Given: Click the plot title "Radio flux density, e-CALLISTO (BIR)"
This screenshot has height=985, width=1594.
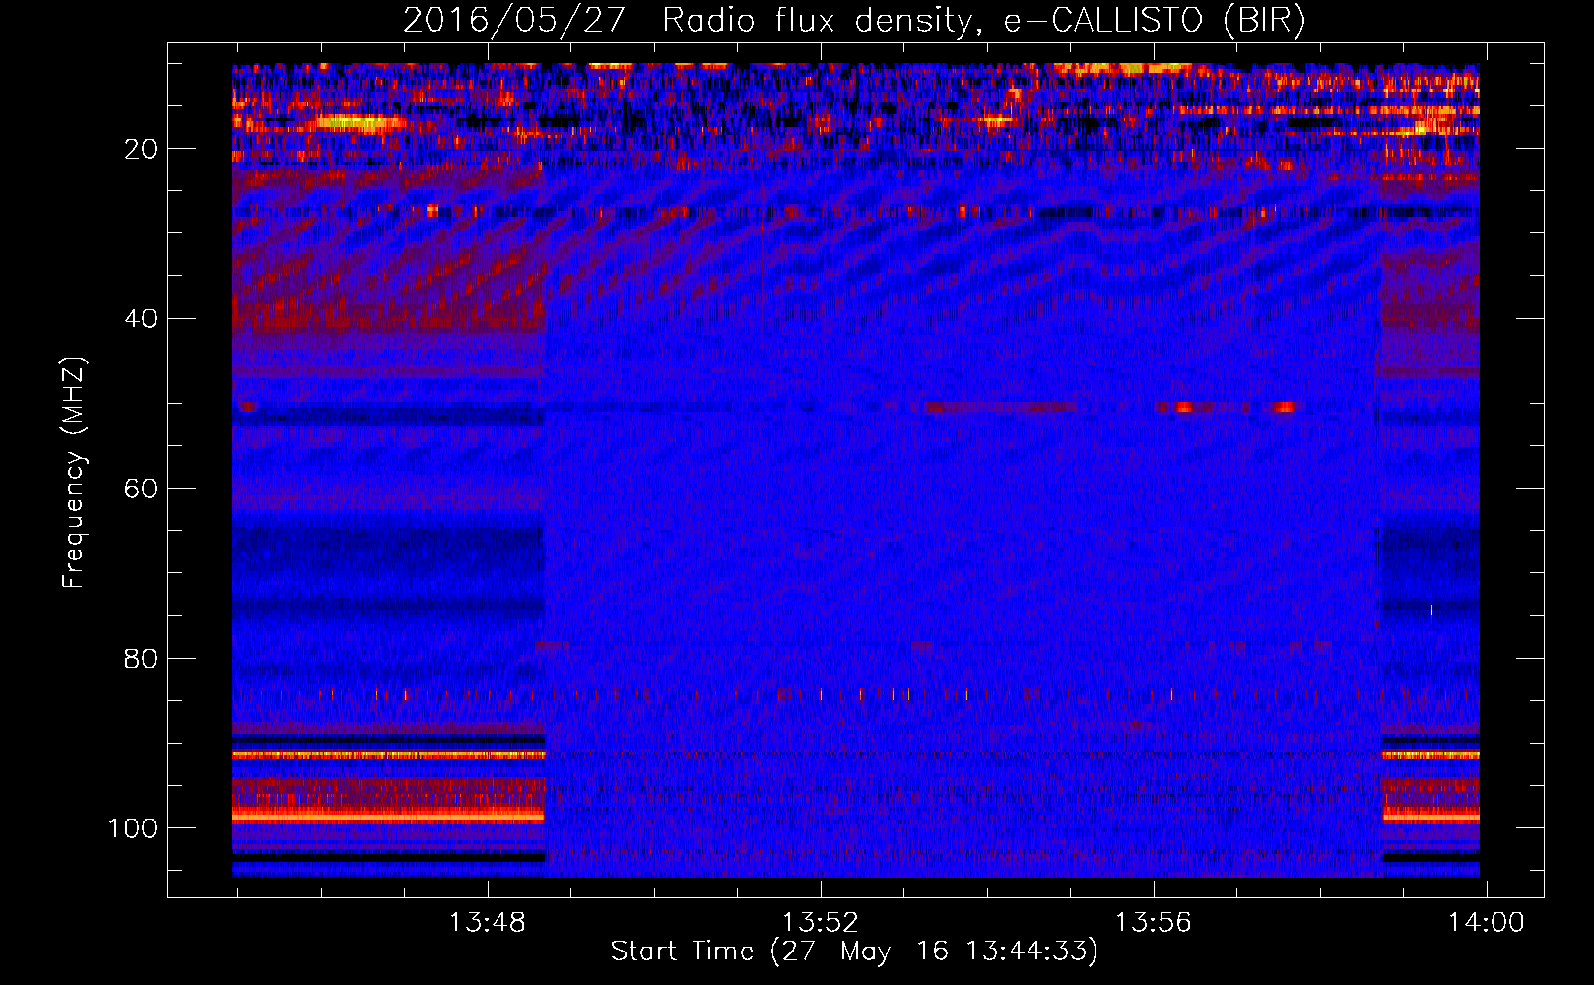Looking at the screenshot, I should pyautogui.click(x=984, y=21).
